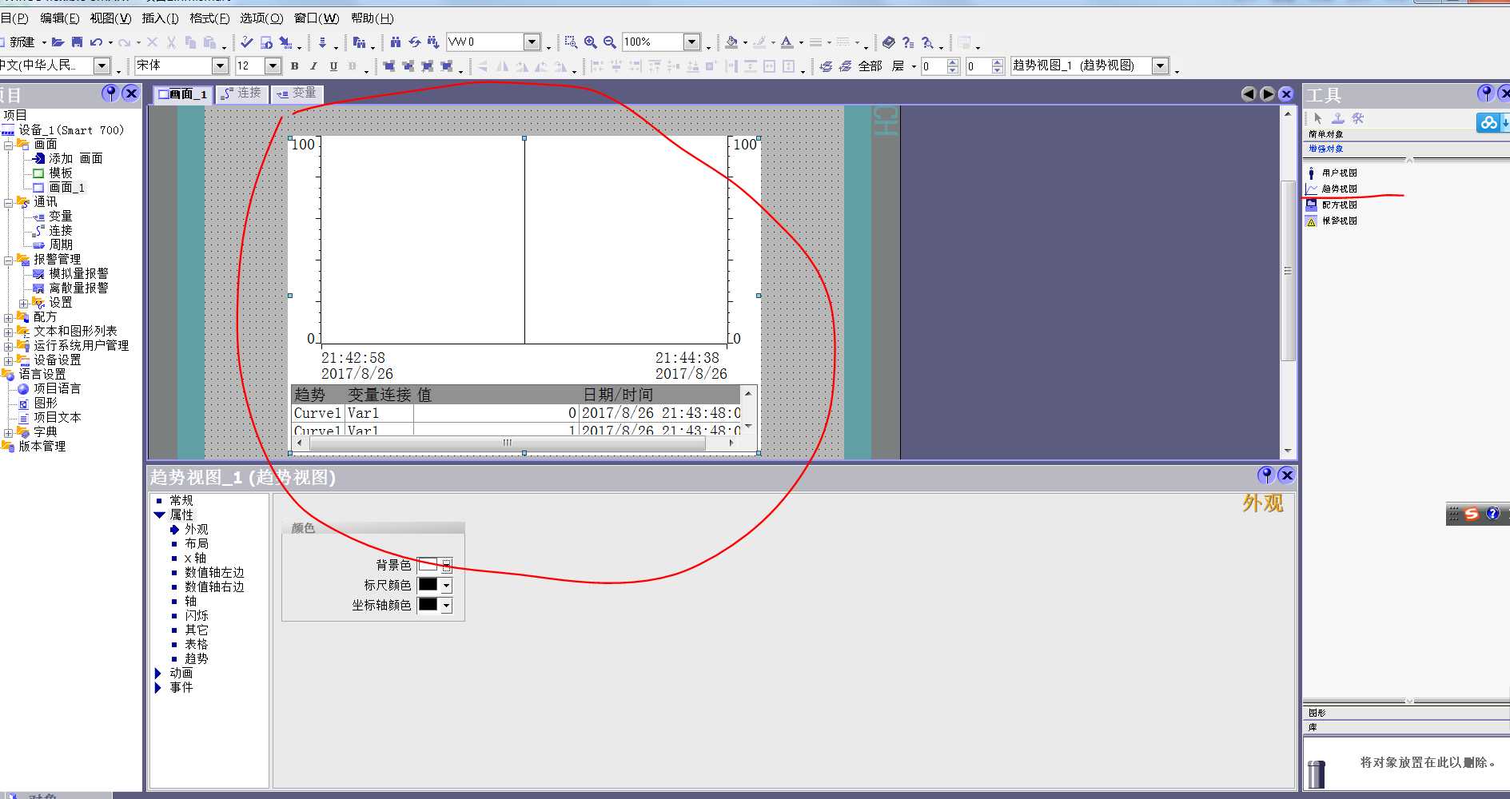Open the 宋体 font dropdown
1510x799 pixels.
point(220,66)
